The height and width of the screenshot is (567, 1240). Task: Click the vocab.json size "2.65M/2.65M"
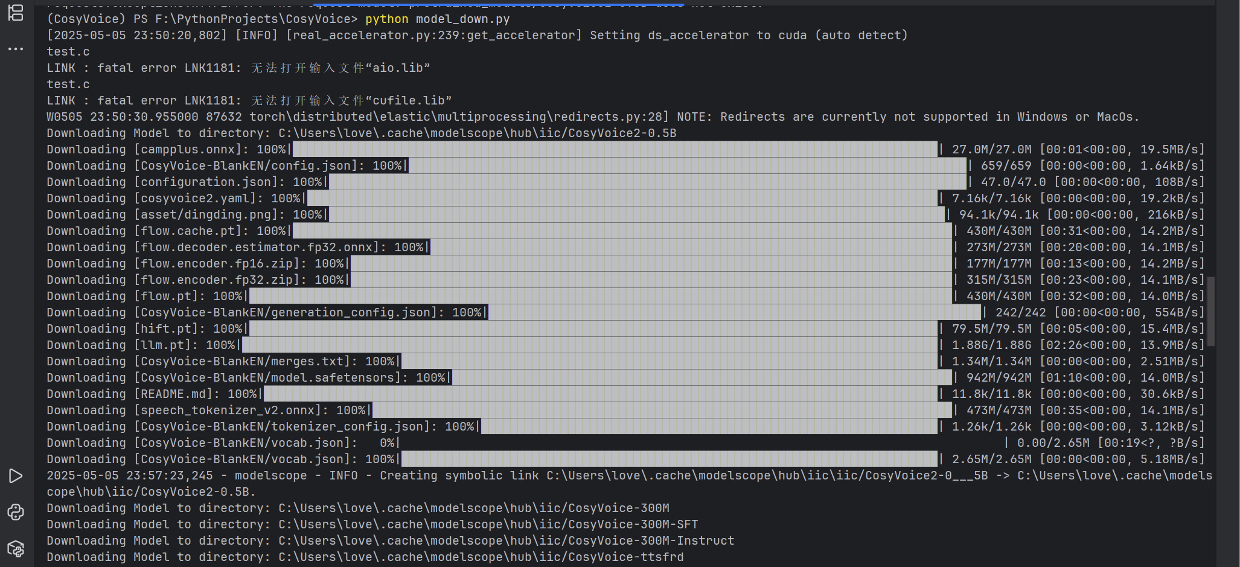991,459
